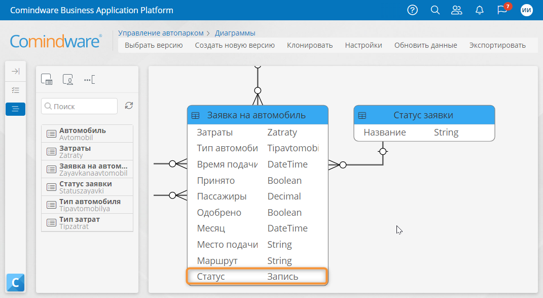Click the account template toolbar icon
The height and width of the screenshot is (298, 543).
tap(68, 79)
